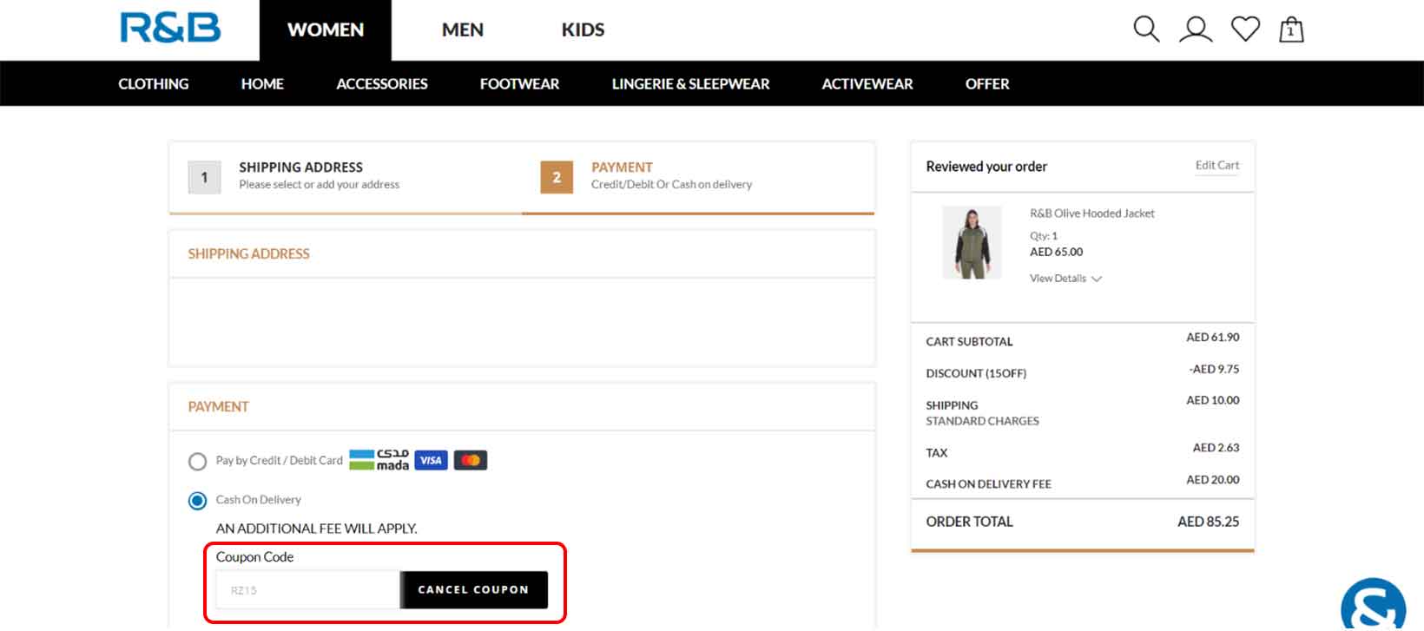Open the olive jacket product thumbnail
1424x631 pixels.
[x=972, y=242]
